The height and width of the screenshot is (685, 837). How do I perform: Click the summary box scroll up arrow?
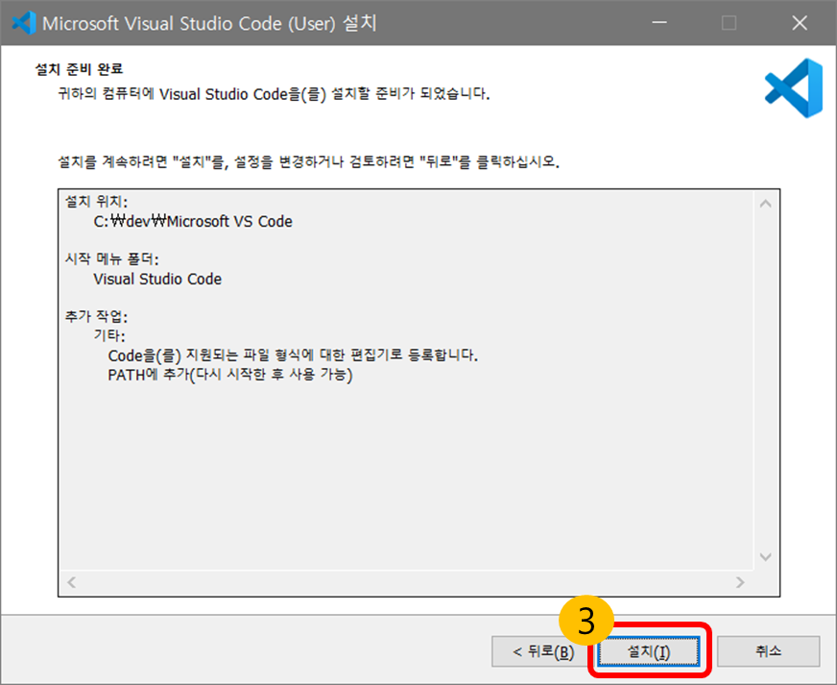(765, 204)
